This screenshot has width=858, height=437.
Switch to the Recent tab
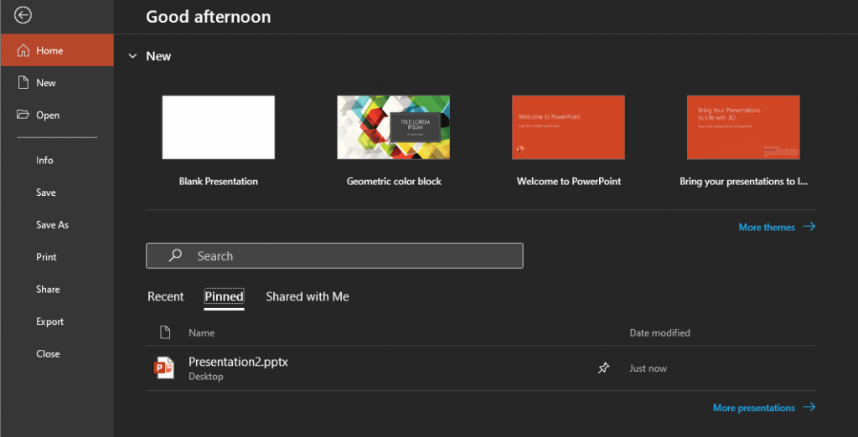[x=166, y=296]
